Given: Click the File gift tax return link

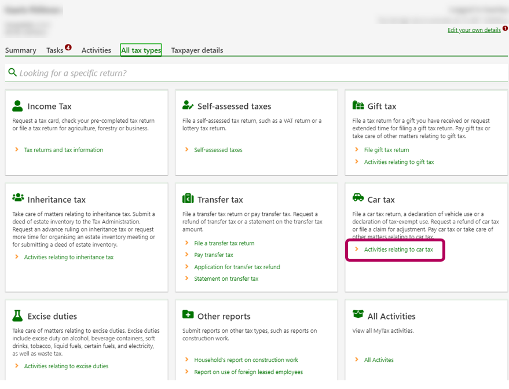Looking at the screenshot, I should [x=386, y=150].
